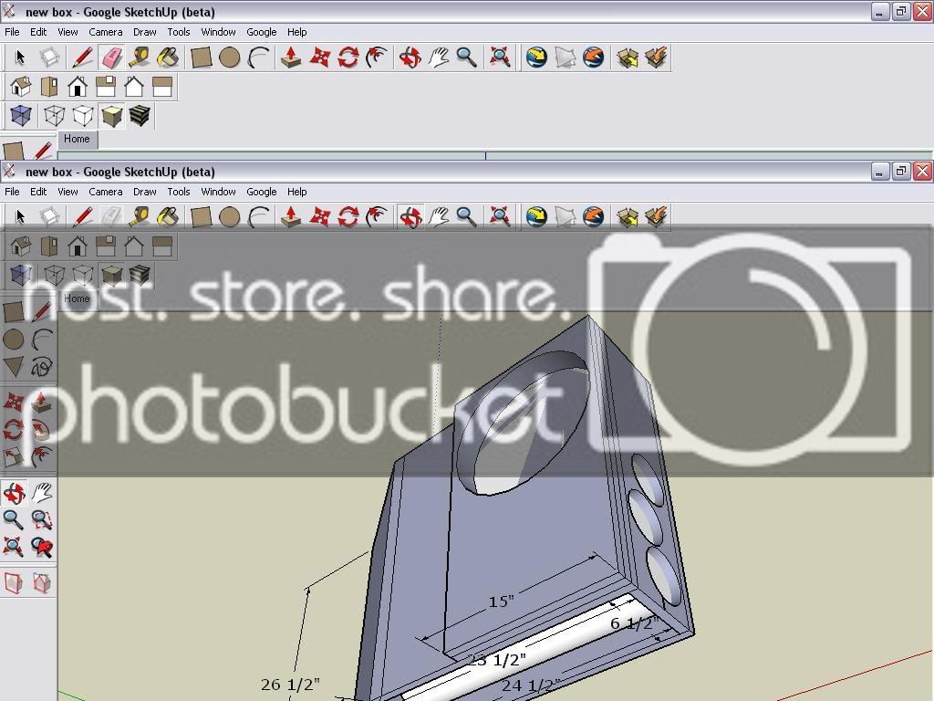Select Push/Pull tool in lower window side toolbar
The width and height of the screenshot is (934, 701).
click(42, 402)
